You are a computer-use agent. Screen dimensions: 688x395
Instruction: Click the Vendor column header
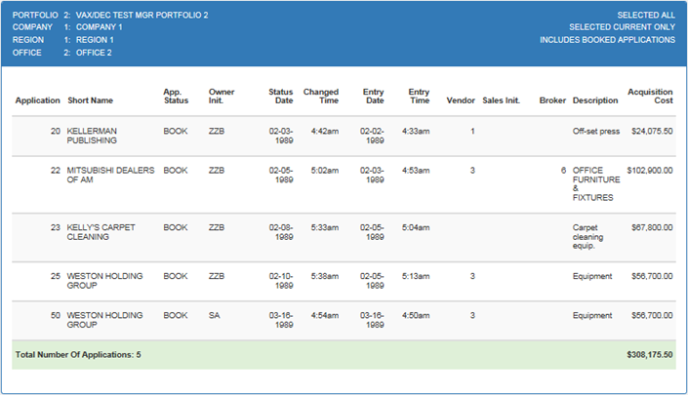461,100
